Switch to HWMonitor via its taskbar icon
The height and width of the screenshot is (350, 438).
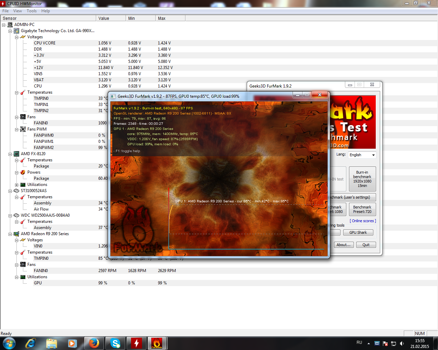[136, 343]
